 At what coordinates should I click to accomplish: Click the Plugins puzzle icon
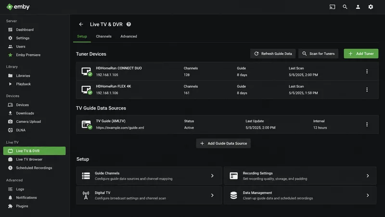pyautogui.click(x=10, y=206)
